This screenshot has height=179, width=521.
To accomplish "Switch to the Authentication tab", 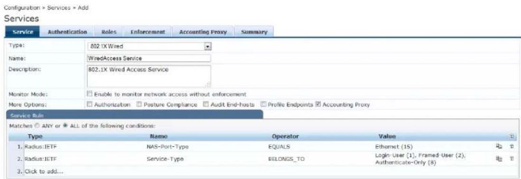I will coord(67,32).
